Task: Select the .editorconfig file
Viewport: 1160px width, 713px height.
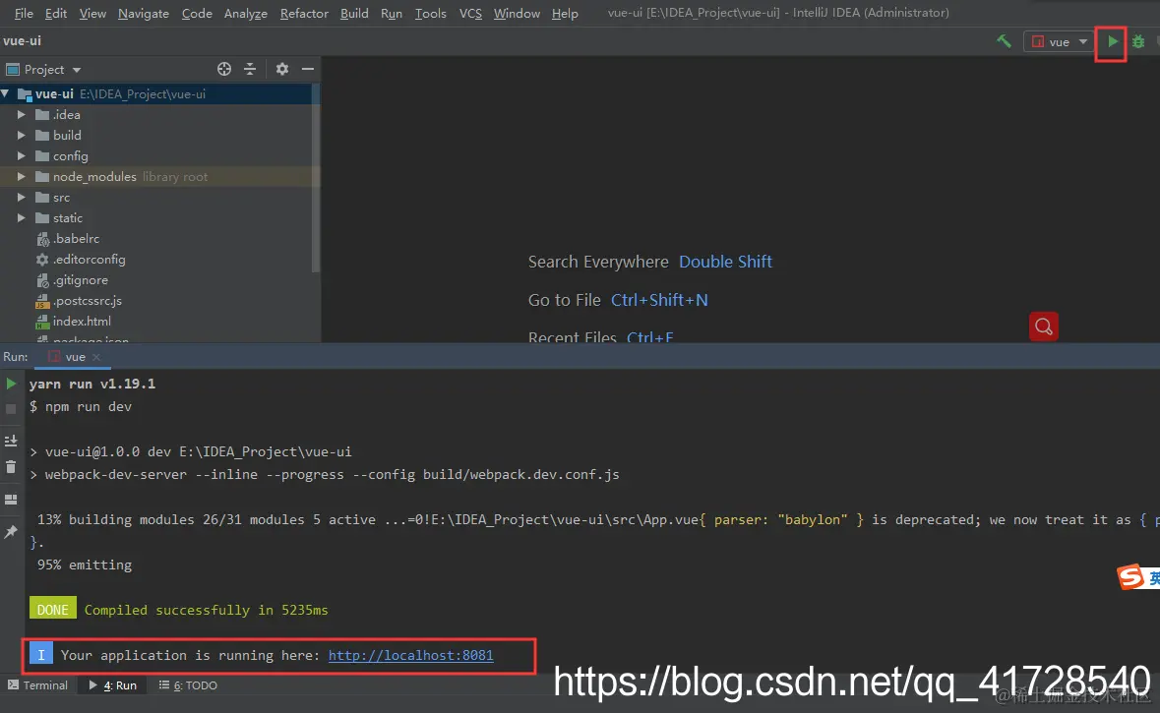Action: point(89,260)
